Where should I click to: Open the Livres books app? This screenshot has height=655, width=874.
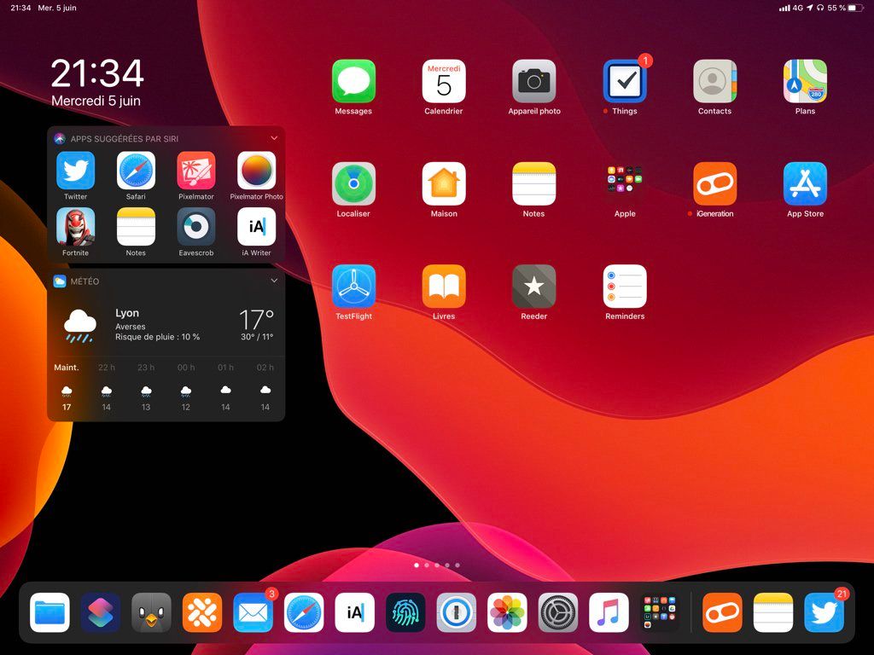coord(444,287)
